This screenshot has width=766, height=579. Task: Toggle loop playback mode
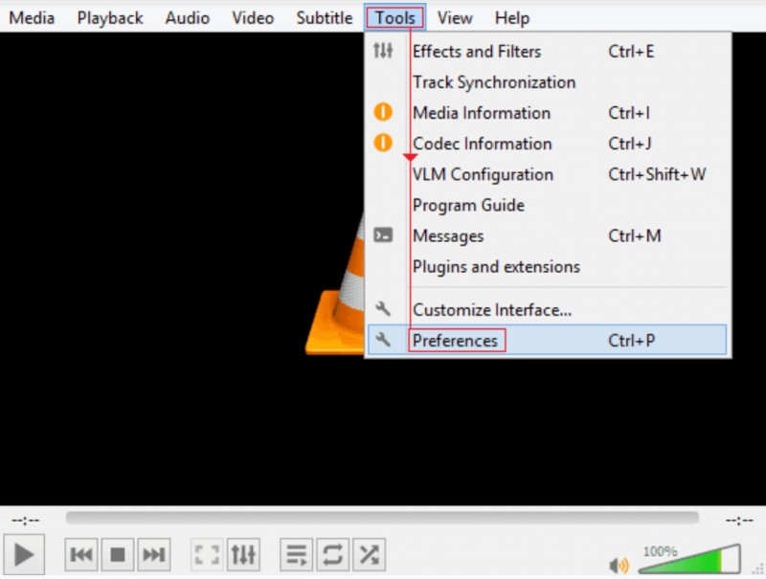coord(333,553)
